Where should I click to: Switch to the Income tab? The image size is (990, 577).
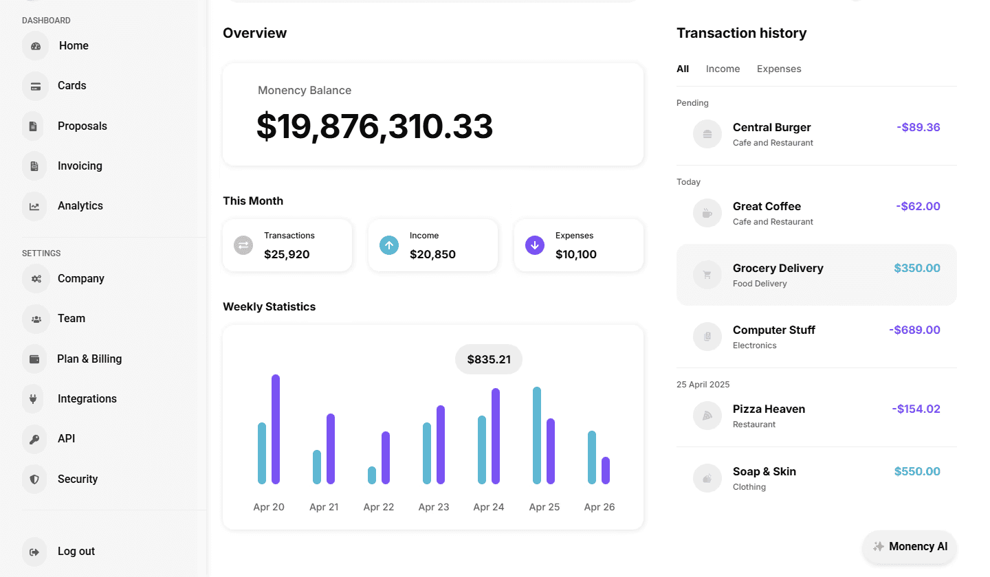[723, 69]
